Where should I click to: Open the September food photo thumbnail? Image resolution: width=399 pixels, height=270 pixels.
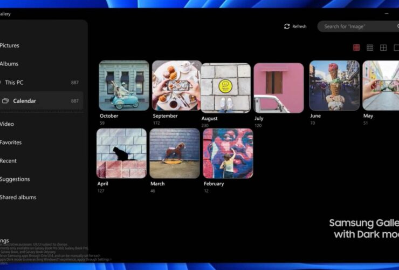176,85
